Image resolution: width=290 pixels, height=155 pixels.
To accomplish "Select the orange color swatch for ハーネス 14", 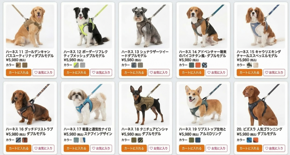I will click(198, 65).
